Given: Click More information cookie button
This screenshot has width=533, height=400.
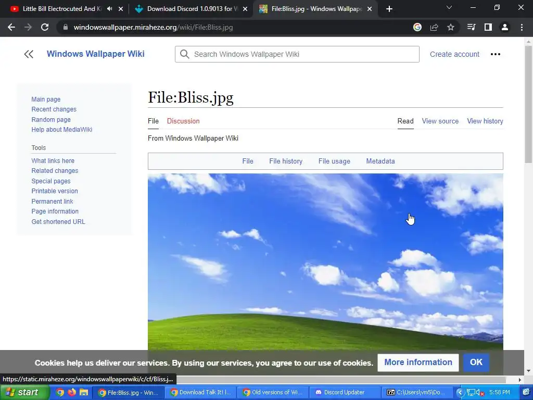Looking at the screenshot, I should pos(418,362).
